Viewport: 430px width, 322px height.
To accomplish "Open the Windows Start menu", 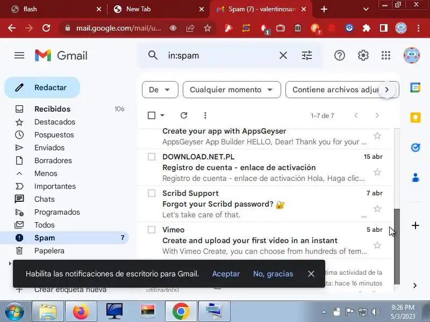I will coord(15,311).
